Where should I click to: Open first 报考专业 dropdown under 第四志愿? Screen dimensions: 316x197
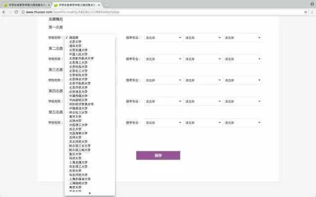click(163, 101)
